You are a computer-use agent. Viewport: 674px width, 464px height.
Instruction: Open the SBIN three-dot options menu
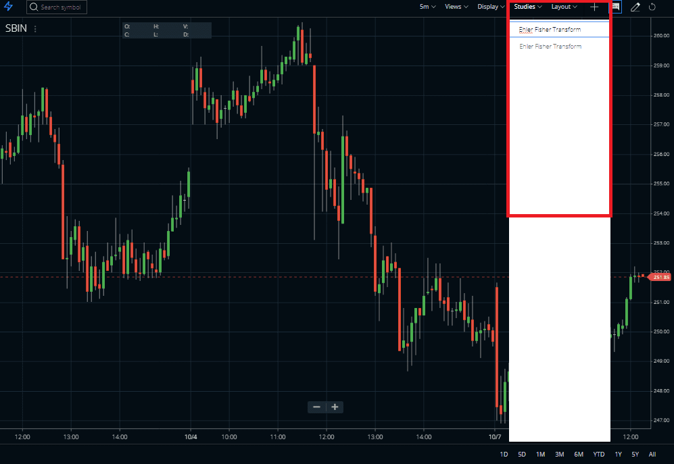pos(35,29)
